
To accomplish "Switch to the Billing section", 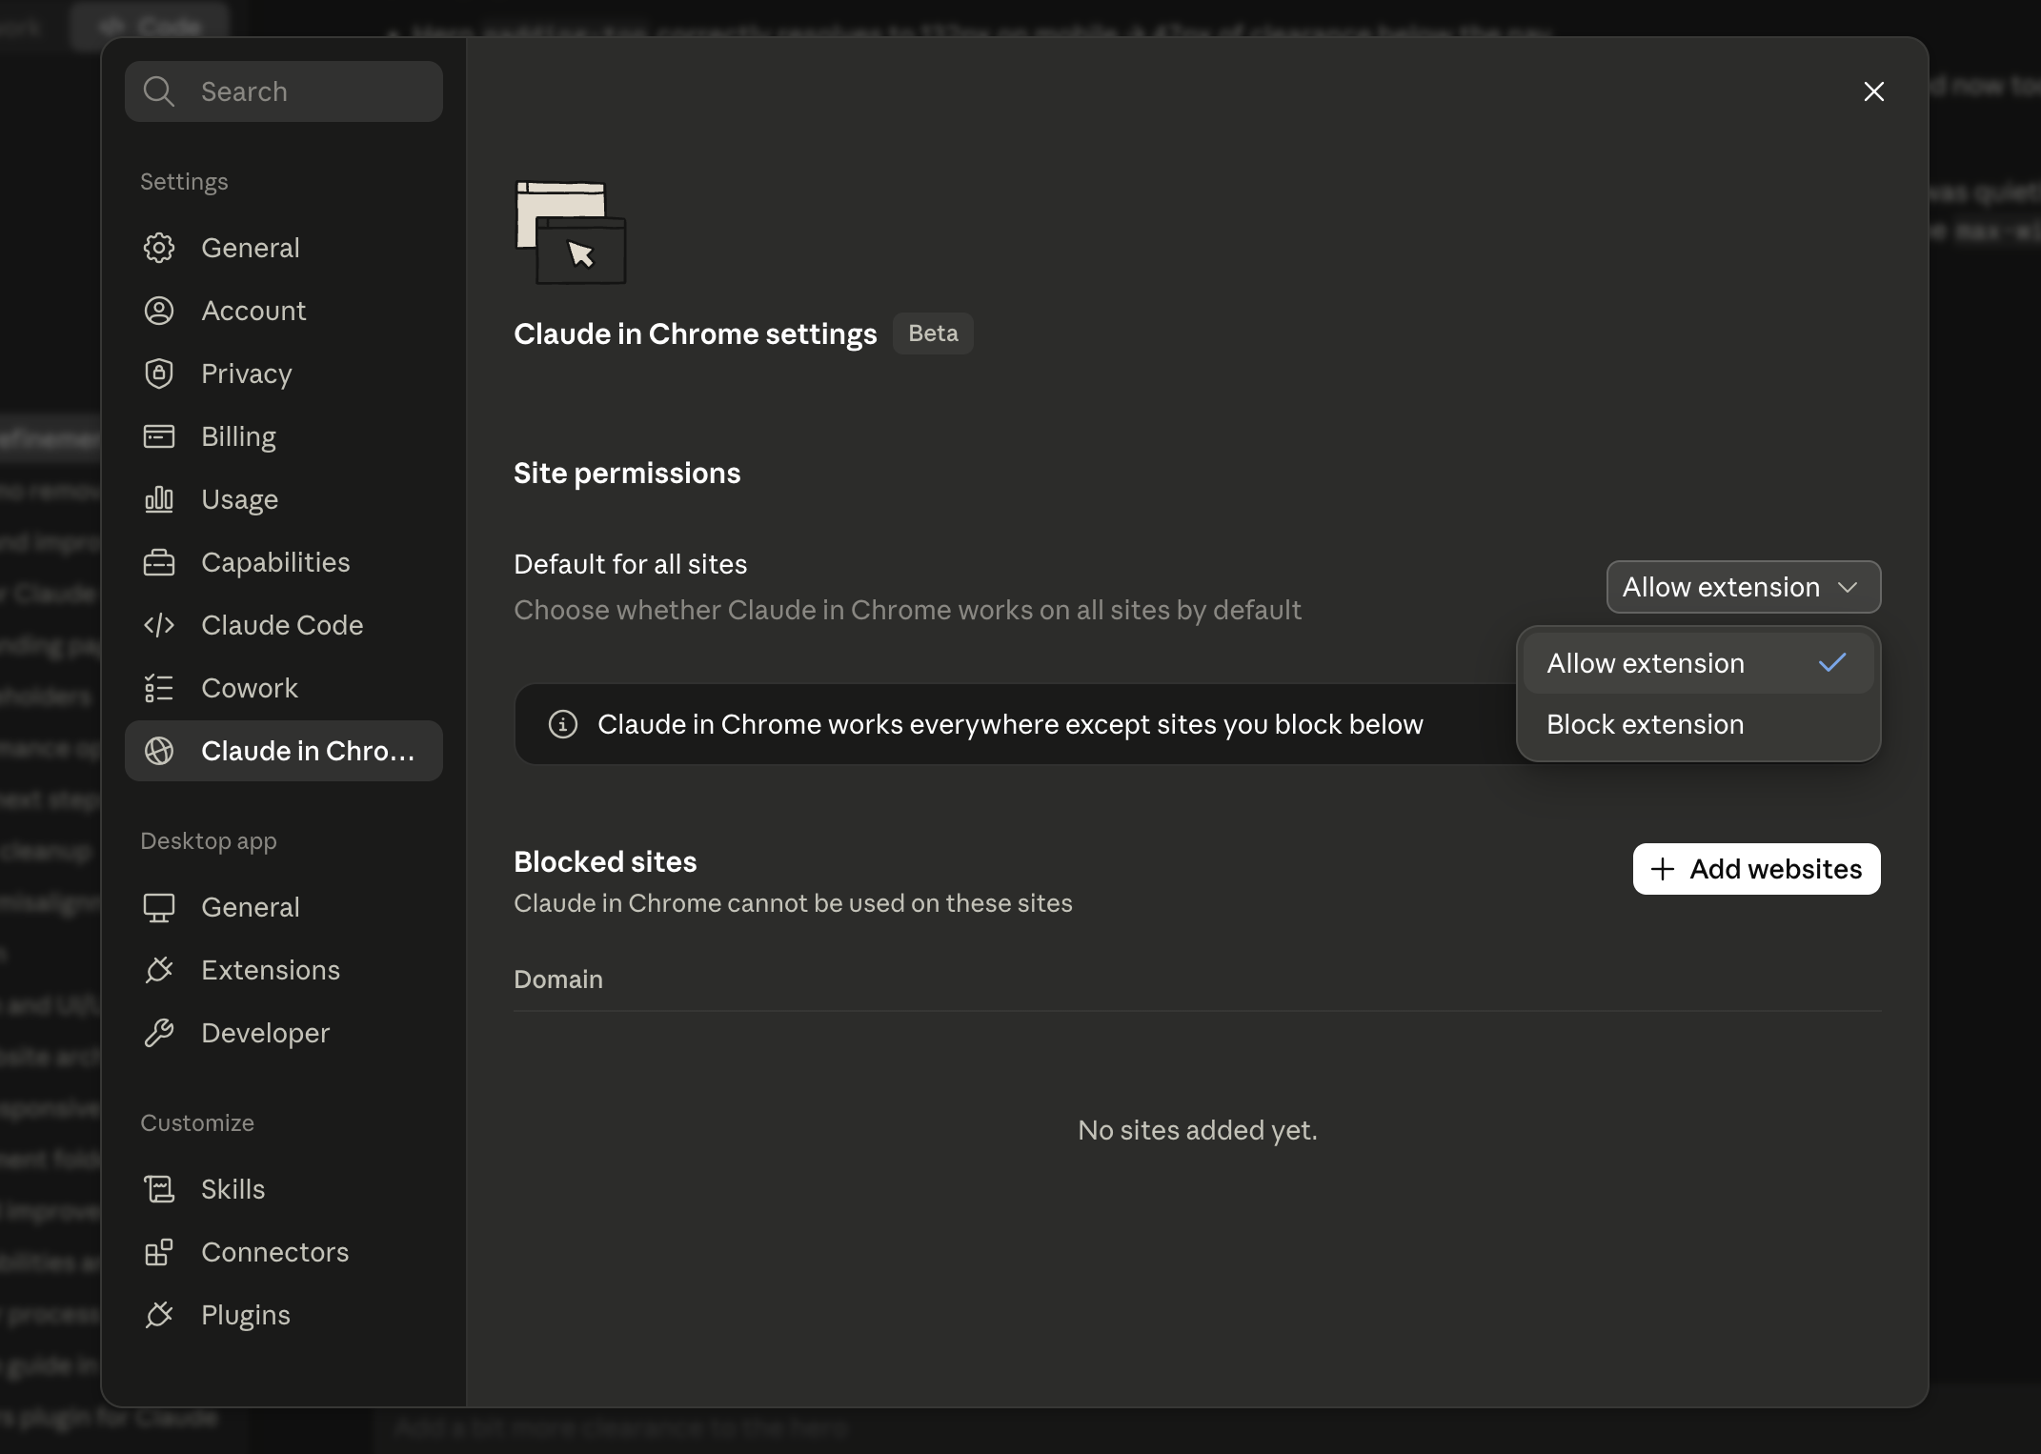I will click(x=284, y=436).
